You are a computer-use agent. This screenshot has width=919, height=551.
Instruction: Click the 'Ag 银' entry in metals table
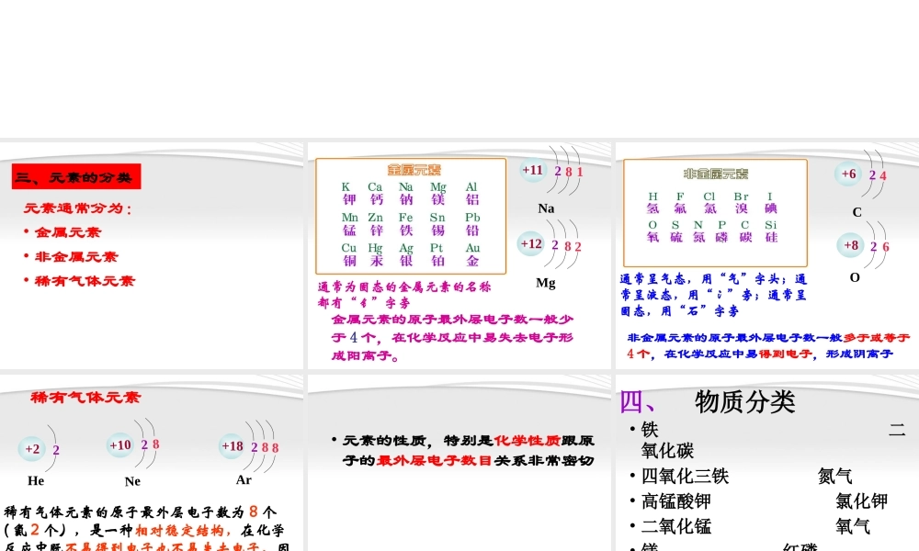(406, 254)
